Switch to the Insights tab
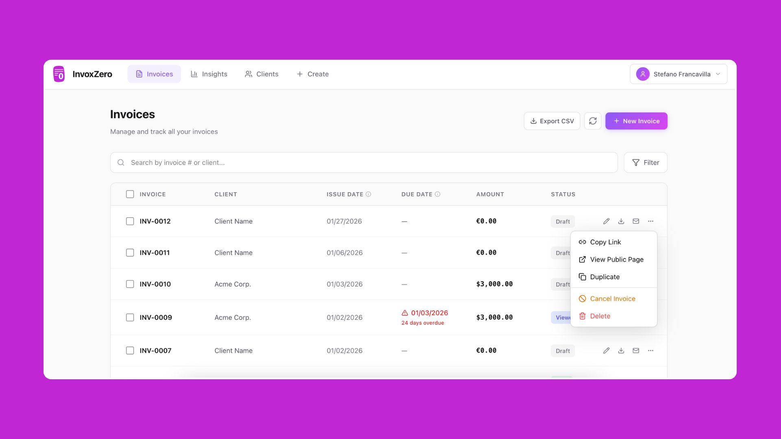The height and width of the screenshot is (439, 781). [209, 74]
